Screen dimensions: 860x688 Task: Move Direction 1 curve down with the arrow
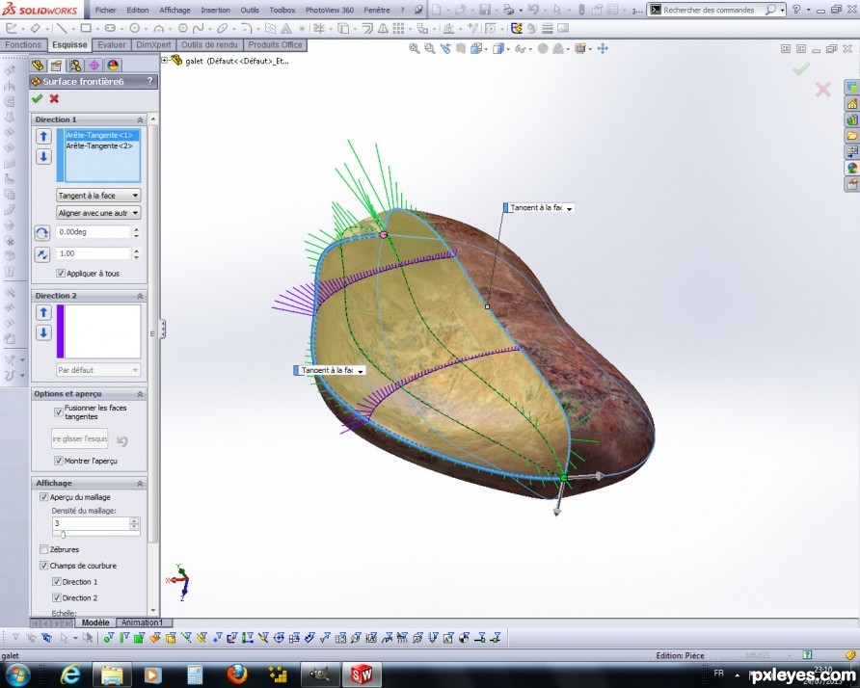44,157
